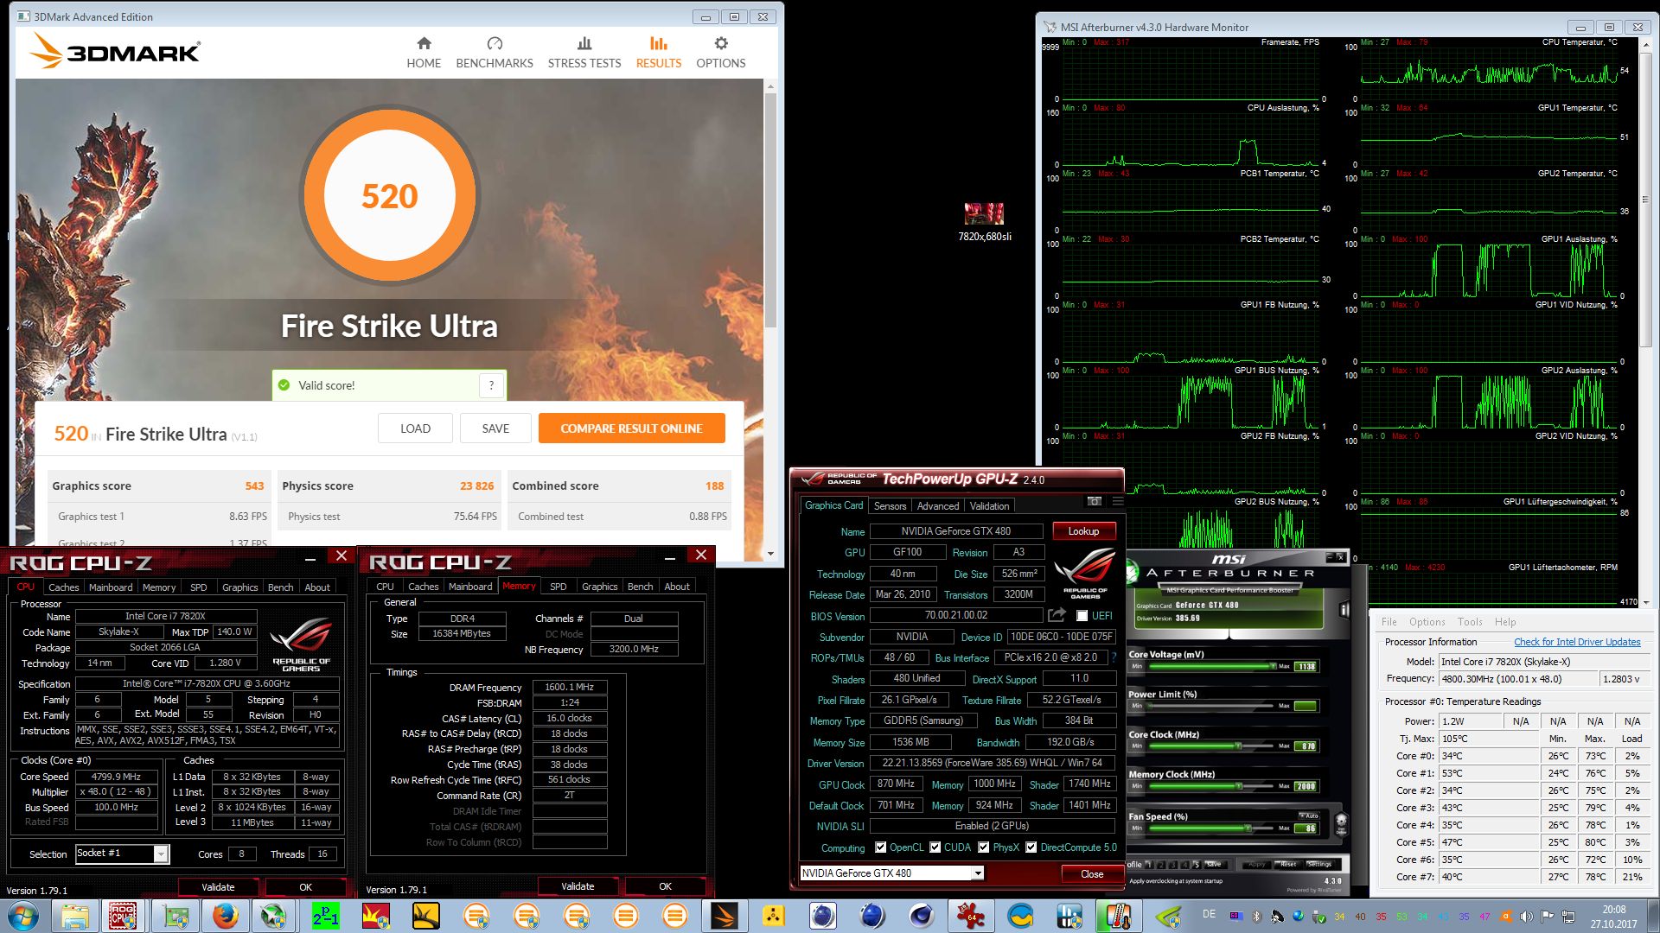Click the ROG CPU-Z taskbar icon
Screen dimensions: 1660x933
123,916
